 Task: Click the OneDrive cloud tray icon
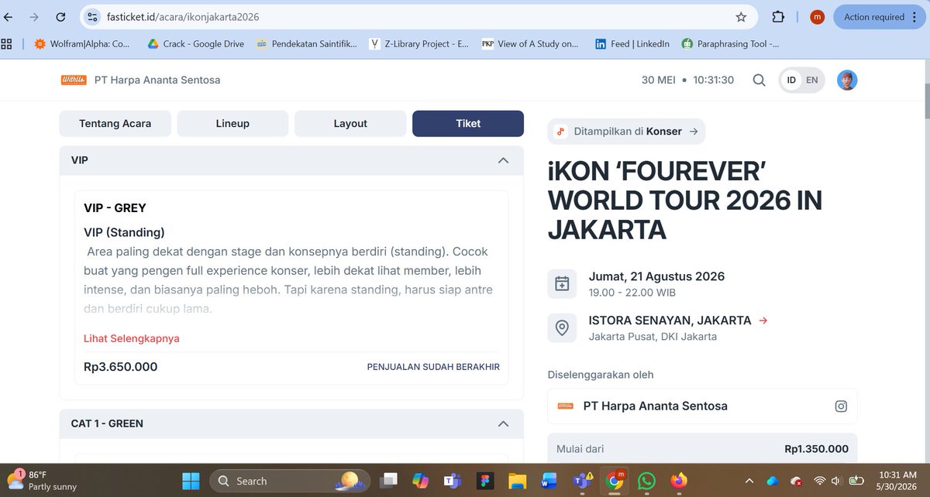[x=772, y=481]
